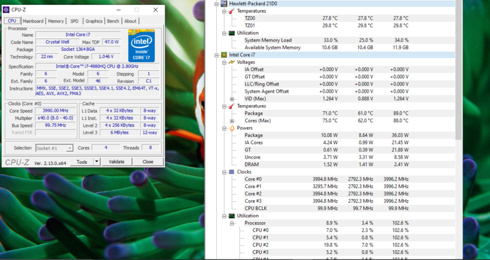The height and width of the screenshot is (260, 490).
Task: Collapse the Clocks node
Action: click(x=224, y=172)
